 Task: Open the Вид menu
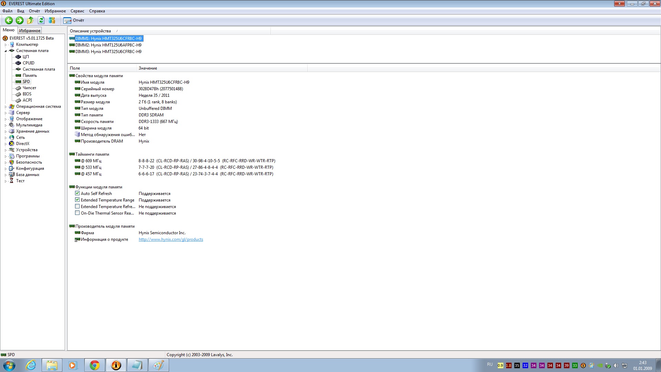point(21,11)
